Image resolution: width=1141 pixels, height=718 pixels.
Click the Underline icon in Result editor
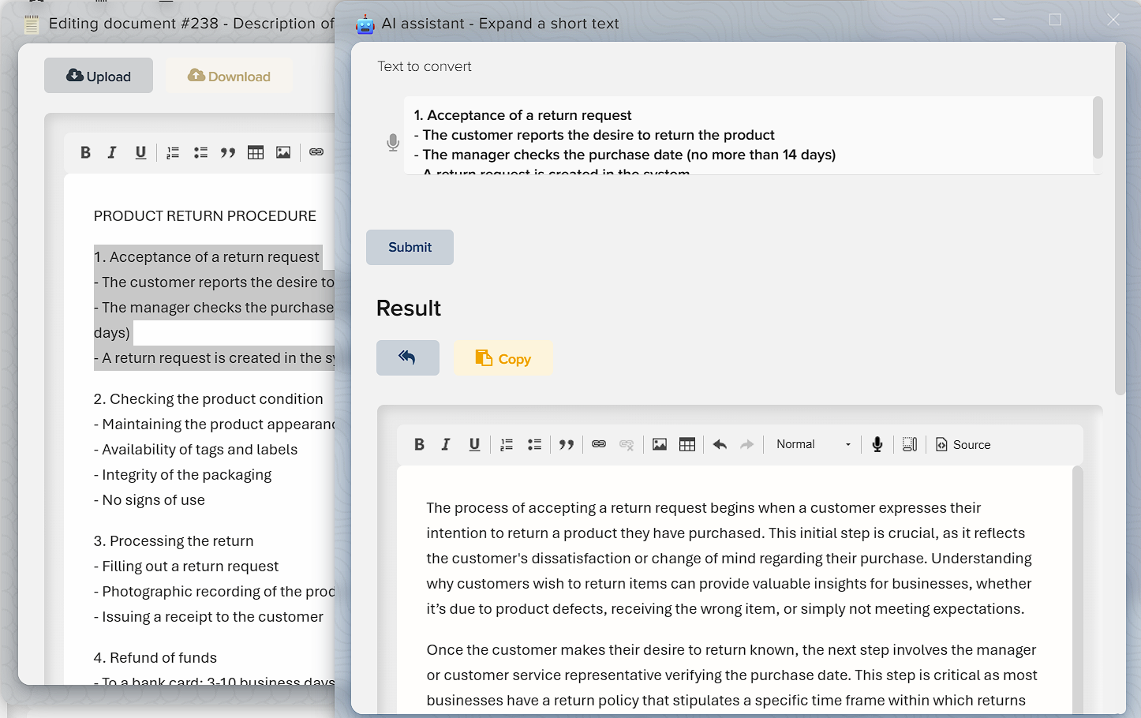click(474, 445)
